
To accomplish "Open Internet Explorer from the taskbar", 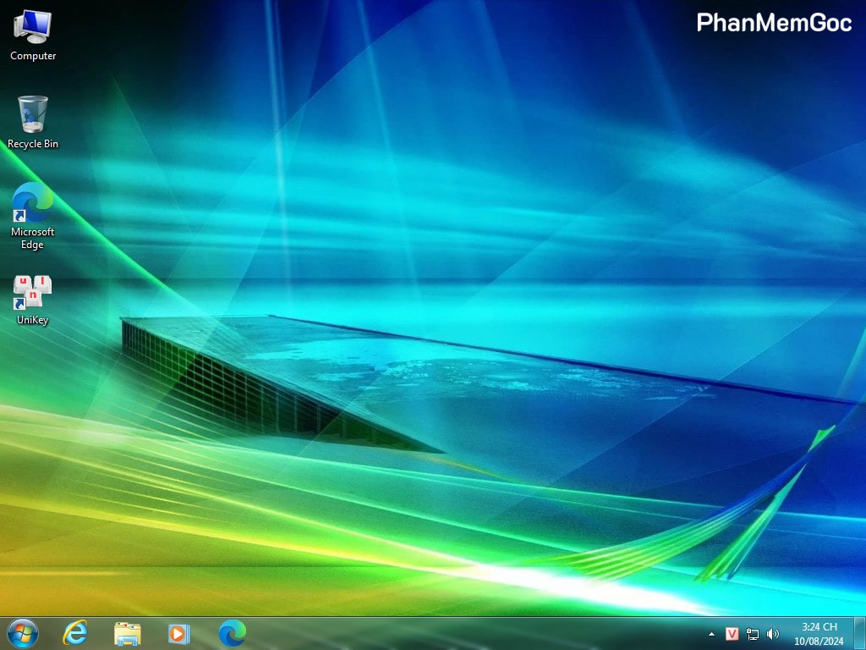I will click(x=76, y=632).
